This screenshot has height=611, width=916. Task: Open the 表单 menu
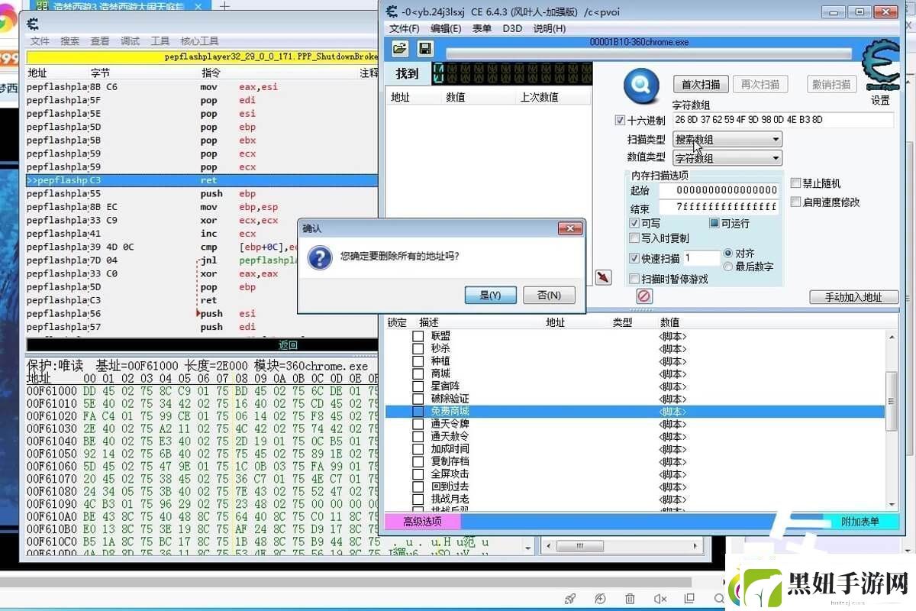pyautogui.click(x=482, y=28)
